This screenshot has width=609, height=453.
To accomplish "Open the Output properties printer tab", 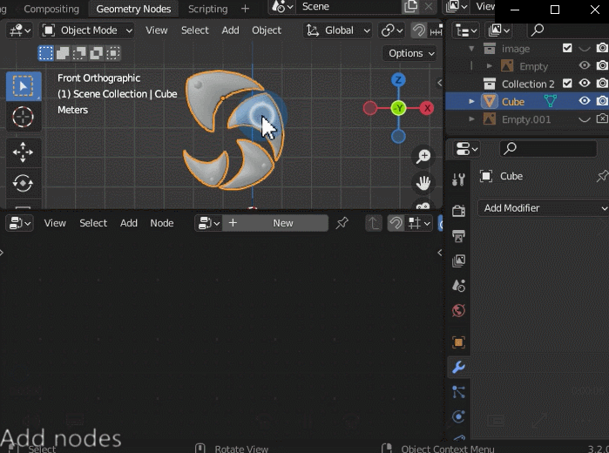I will [458, 236].
